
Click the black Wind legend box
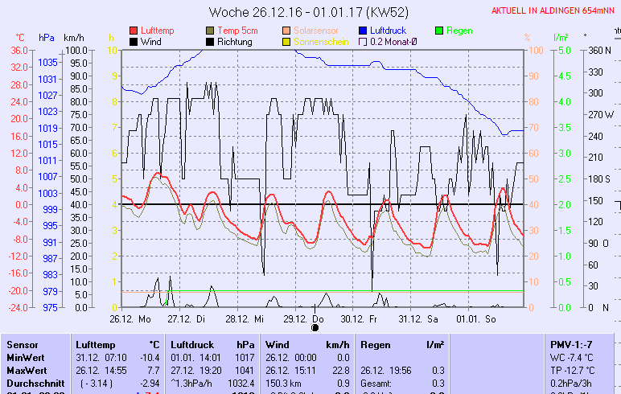click(x=134, y=41)
